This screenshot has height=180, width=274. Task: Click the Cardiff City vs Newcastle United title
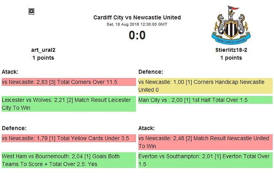[x=137, y=17]
